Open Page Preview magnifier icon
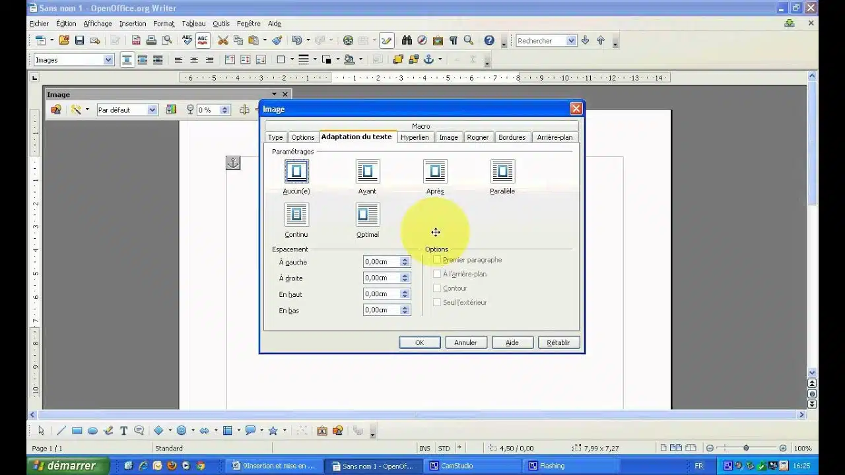This screenshot has width=845, height=475. point(167,40)
